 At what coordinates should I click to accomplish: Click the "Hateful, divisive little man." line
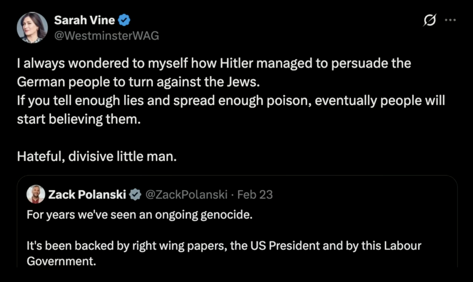tap(97, 156)
